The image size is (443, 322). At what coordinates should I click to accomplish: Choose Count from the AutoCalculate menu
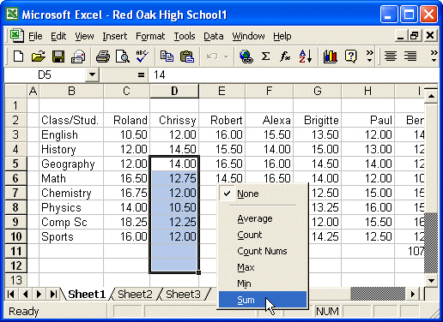pos(263,235)
